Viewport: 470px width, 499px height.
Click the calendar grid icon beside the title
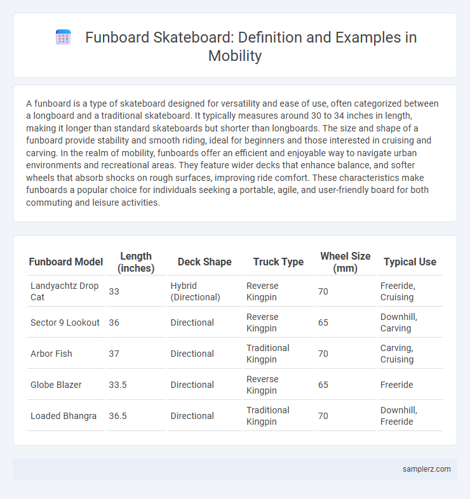[63, 37]
